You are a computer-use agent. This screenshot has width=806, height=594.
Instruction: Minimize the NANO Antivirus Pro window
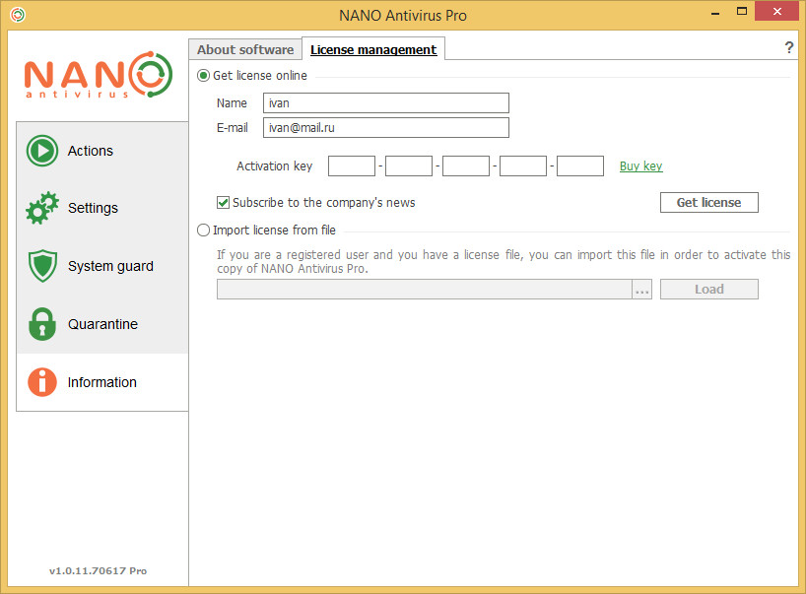coord(715,13)
